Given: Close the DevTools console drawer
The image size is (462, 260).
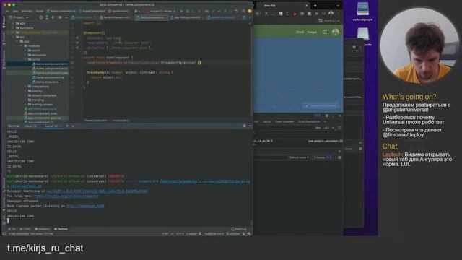Looking at the screenshot, I should click(339, 151).
